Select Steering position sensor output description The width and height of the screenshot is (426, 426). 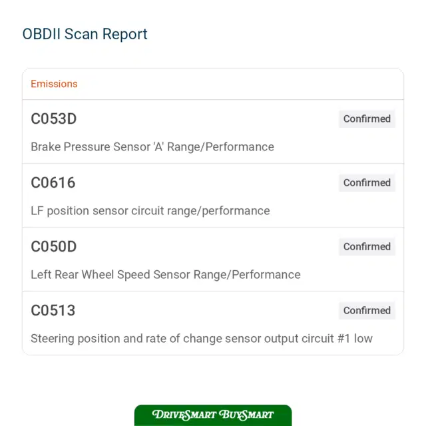click(202, 339)
